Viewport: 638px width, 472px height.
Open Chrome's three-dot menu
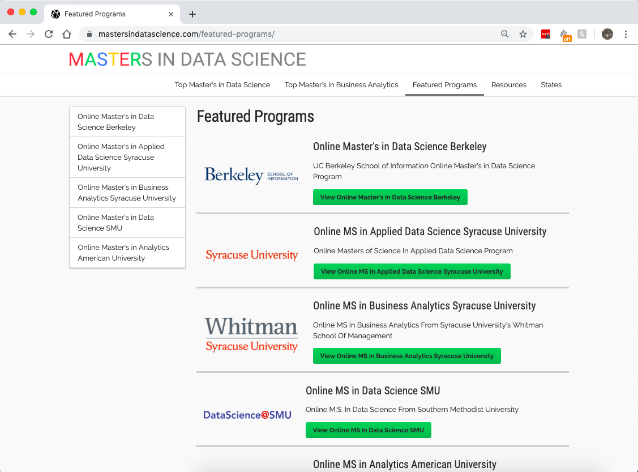pyautogui.click(x=626, y=34)
